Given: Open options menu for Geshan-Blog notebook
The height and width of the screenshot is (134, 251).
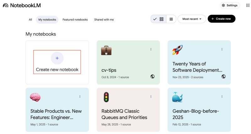Looking at the screenshot, I should [x=222, y=97].
